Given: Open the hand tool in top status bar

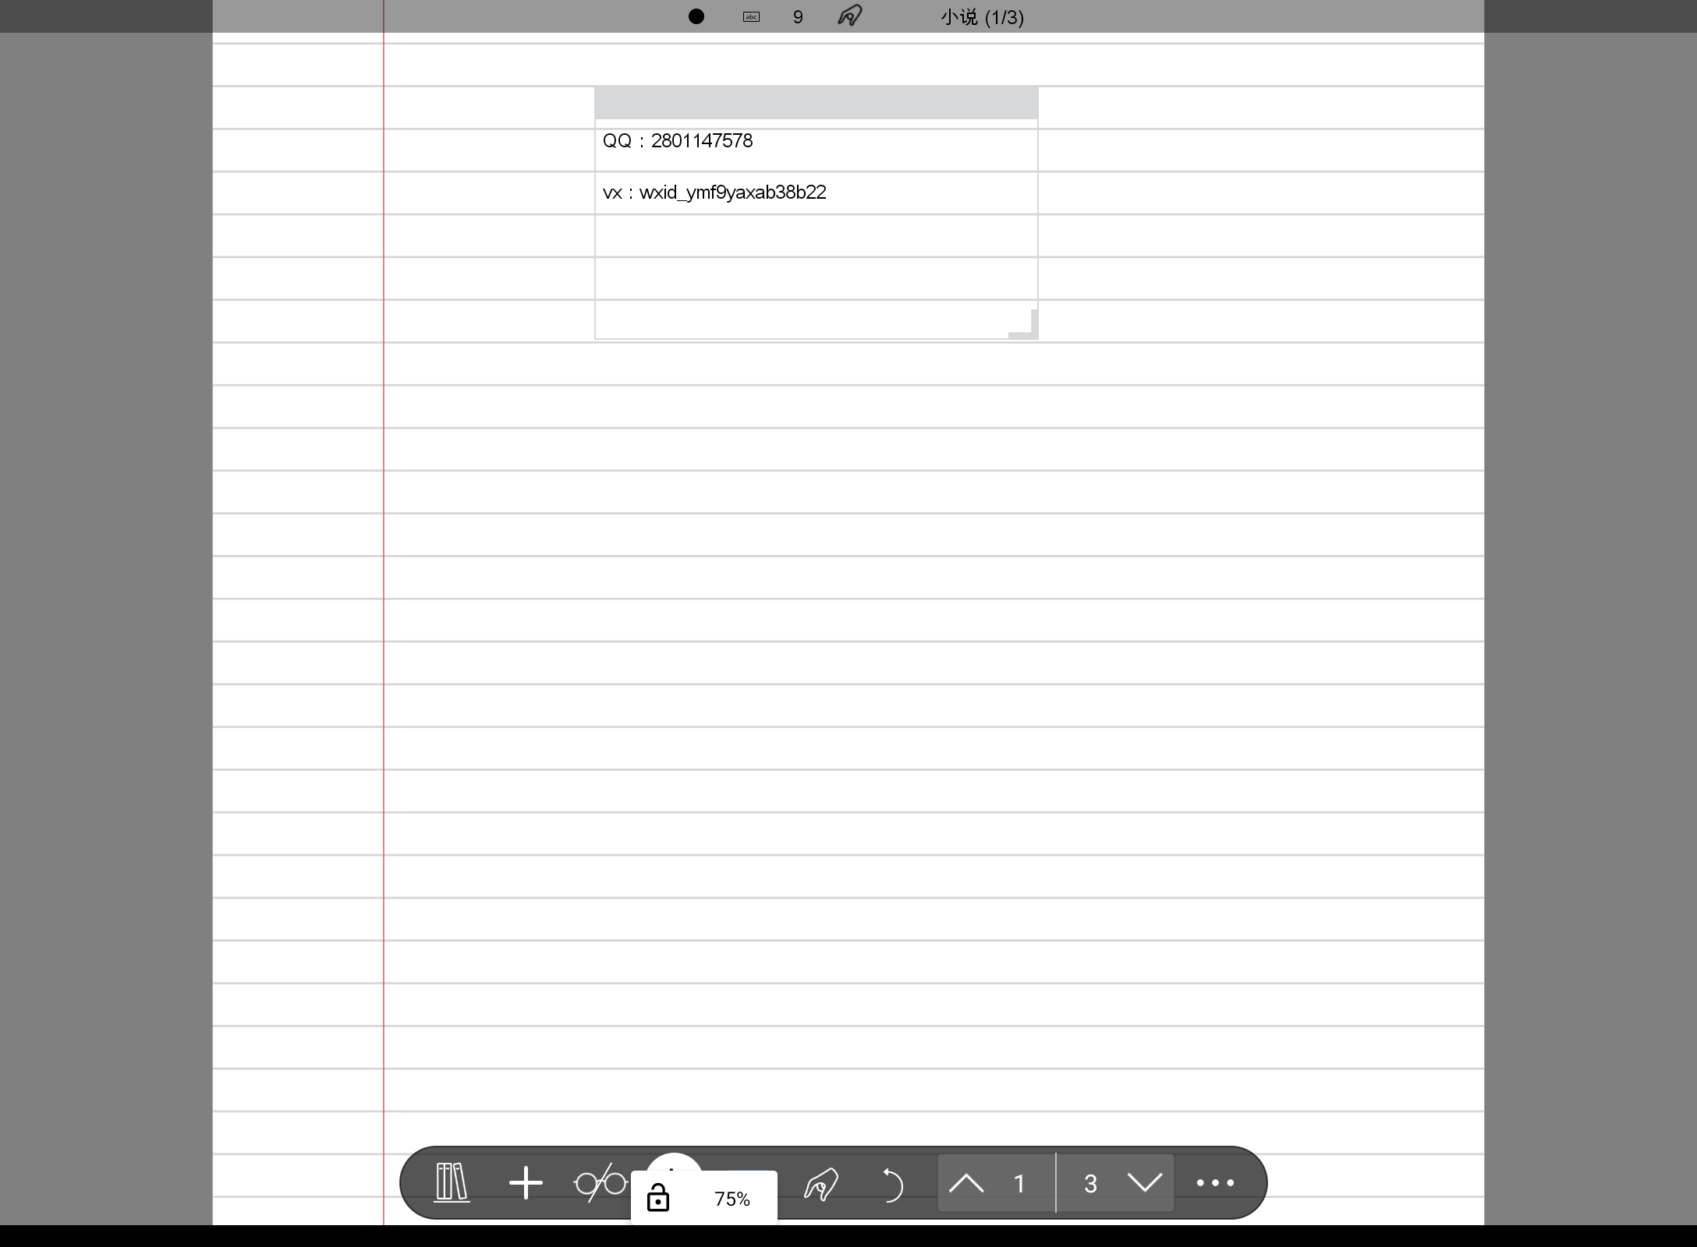Looking at the screenshot, I should [849, 16].
